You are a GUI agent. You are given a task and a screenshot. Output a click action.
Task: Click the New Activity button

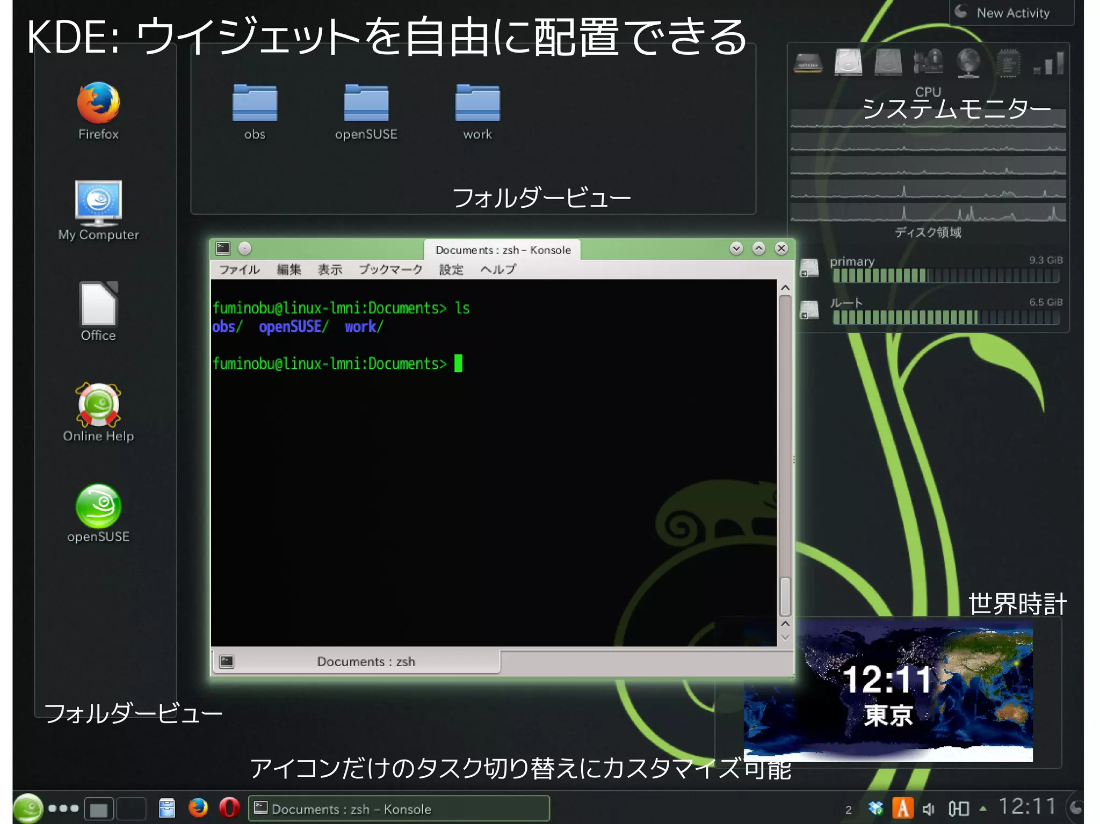coord(1011,13)
